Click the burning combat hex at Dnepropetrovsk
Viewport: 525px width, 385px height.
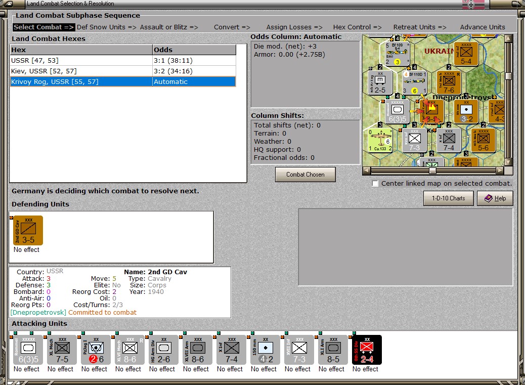point(431,111)
